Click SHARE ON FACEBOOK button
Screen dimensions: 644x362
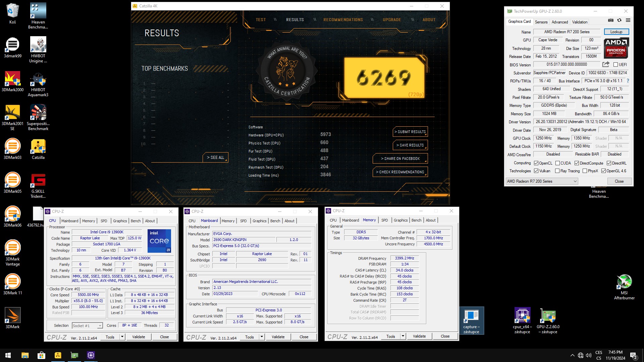click(x=400, y=159)
